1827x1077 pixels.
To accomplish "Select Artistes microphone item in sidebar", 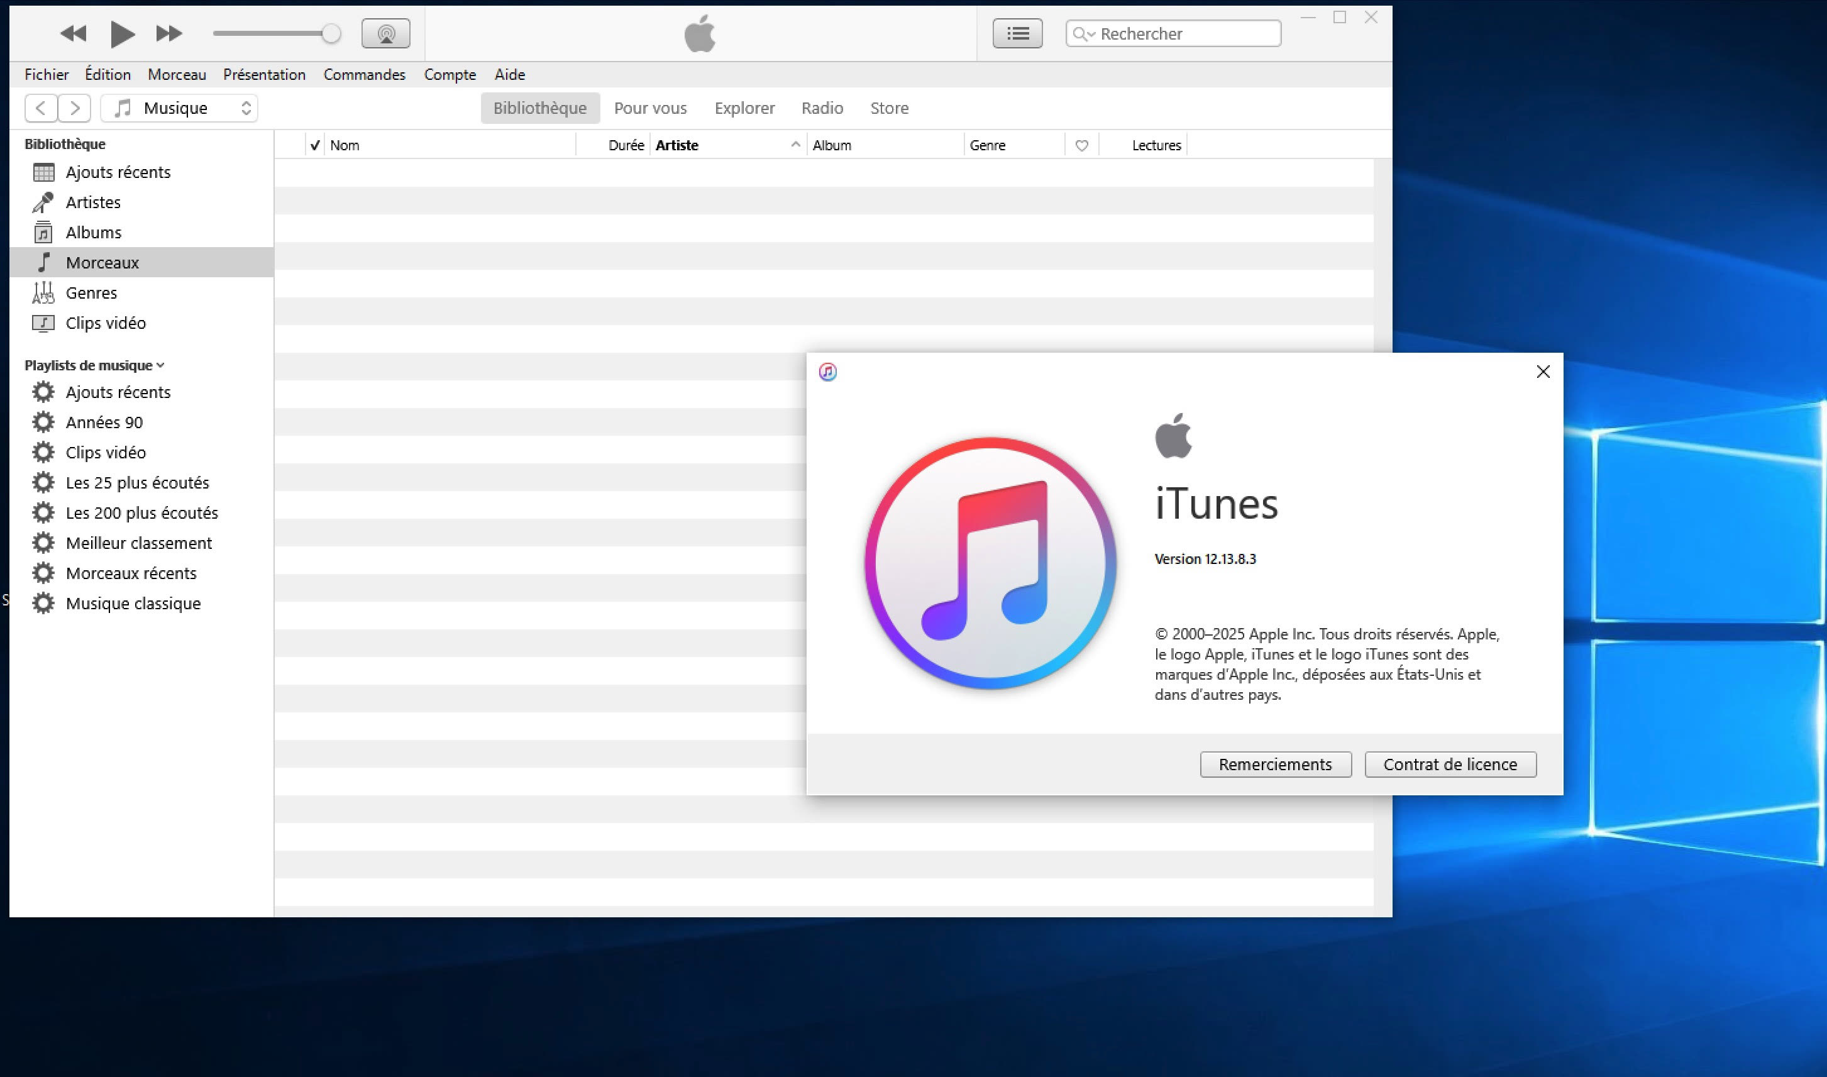I will pyautogui.click(x=141, y=202).
